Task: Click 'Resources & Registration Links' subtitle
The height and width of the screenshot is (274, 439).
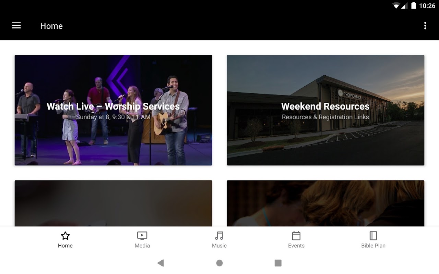Action: coord(325,117)
